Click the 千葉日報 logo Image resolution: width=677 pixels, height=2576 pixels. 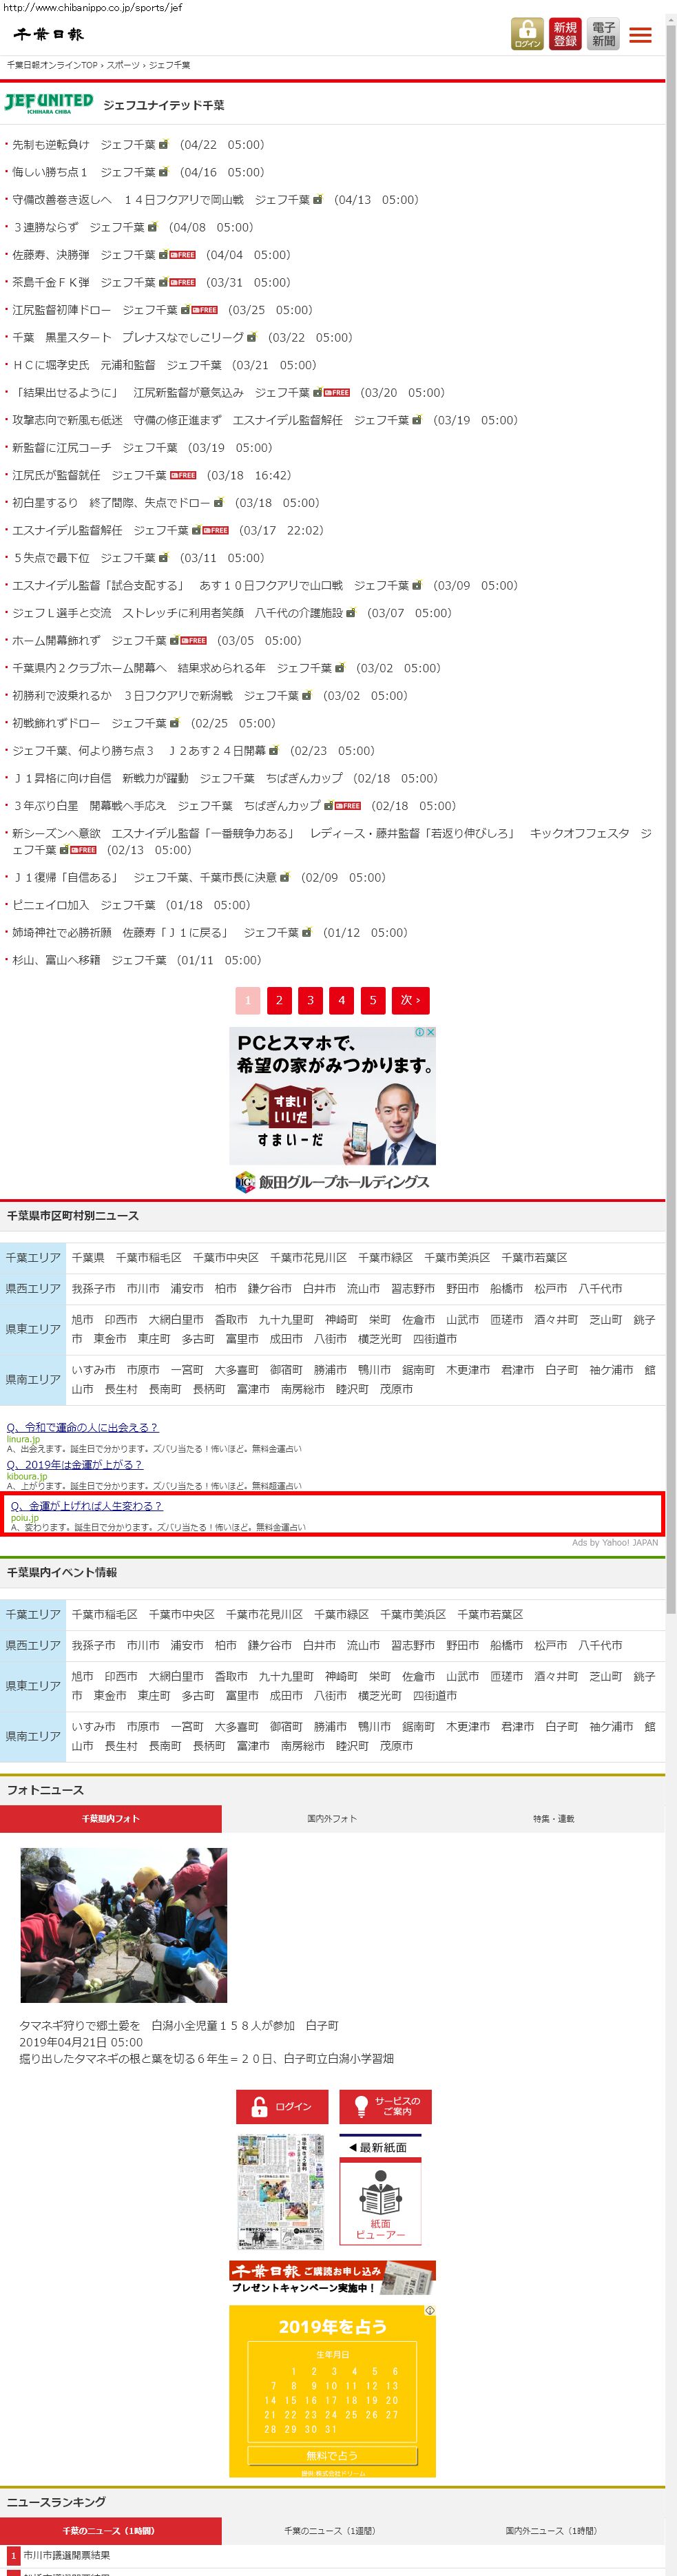pyautogui.click(x=48, y=35)
